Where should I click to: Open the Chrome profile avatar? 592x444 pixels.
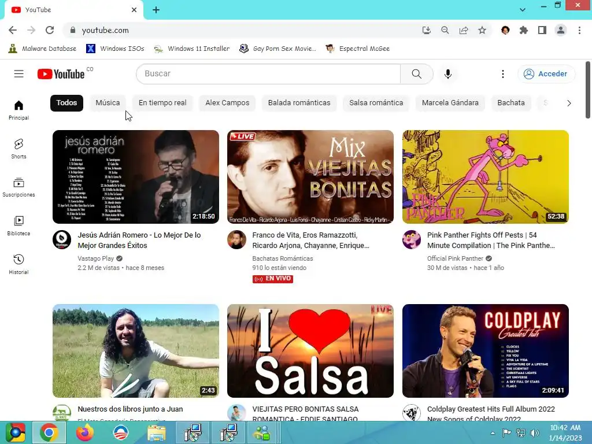pos(561,30)
